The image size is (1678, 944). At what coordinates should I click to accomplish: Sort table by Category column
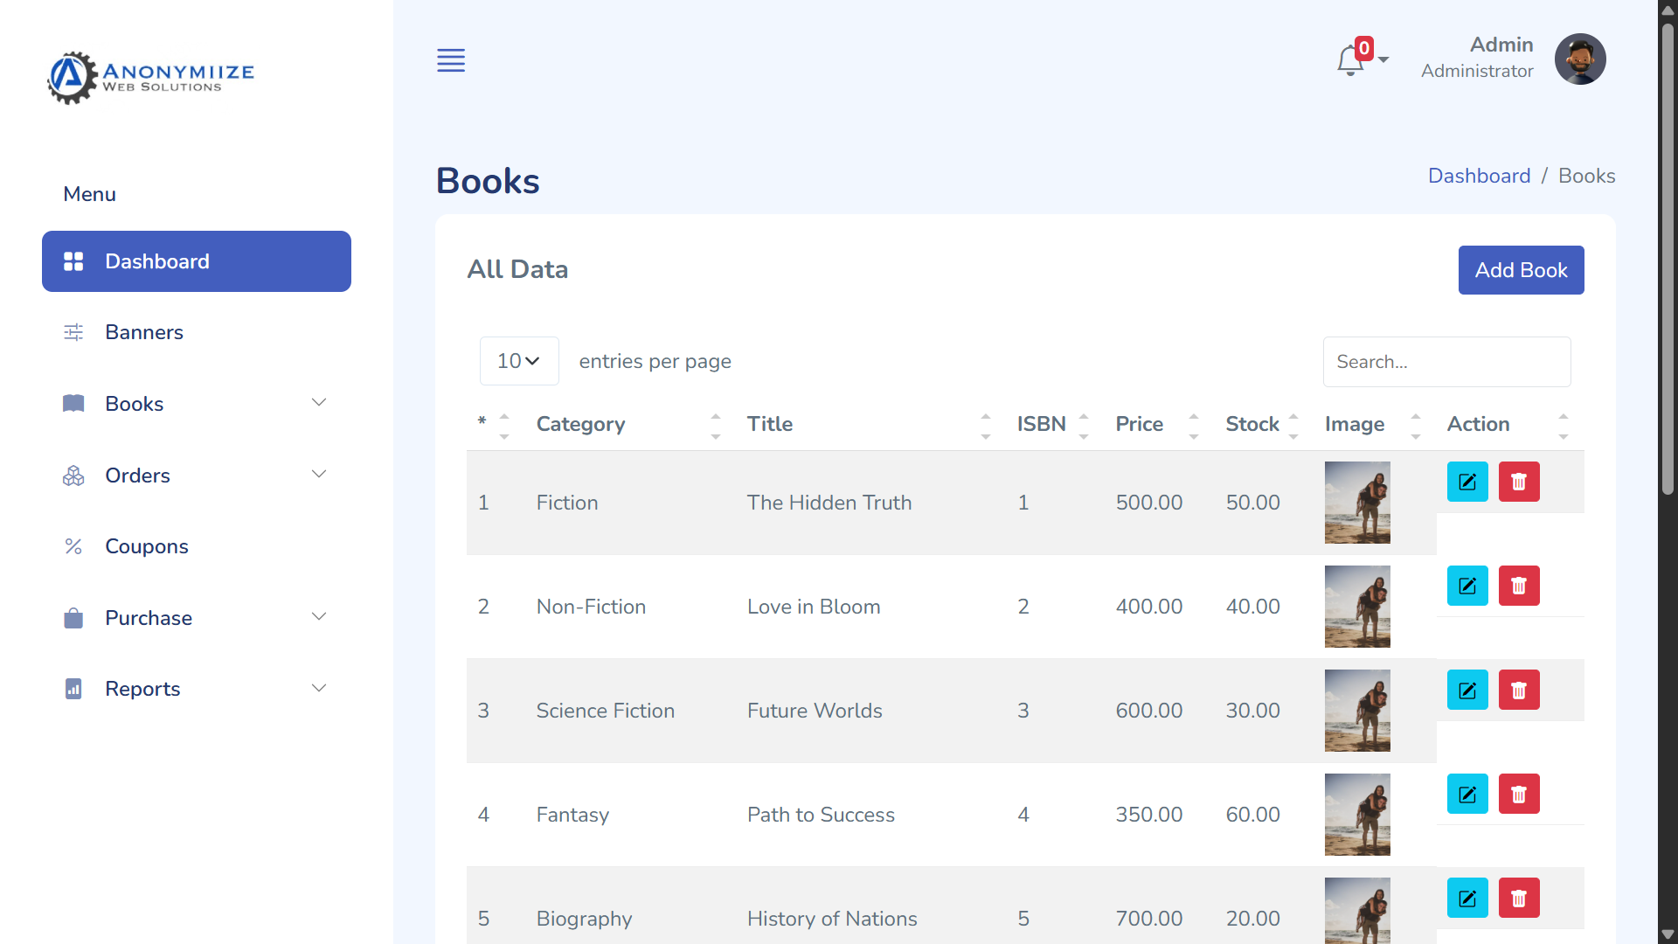point(629,424)
